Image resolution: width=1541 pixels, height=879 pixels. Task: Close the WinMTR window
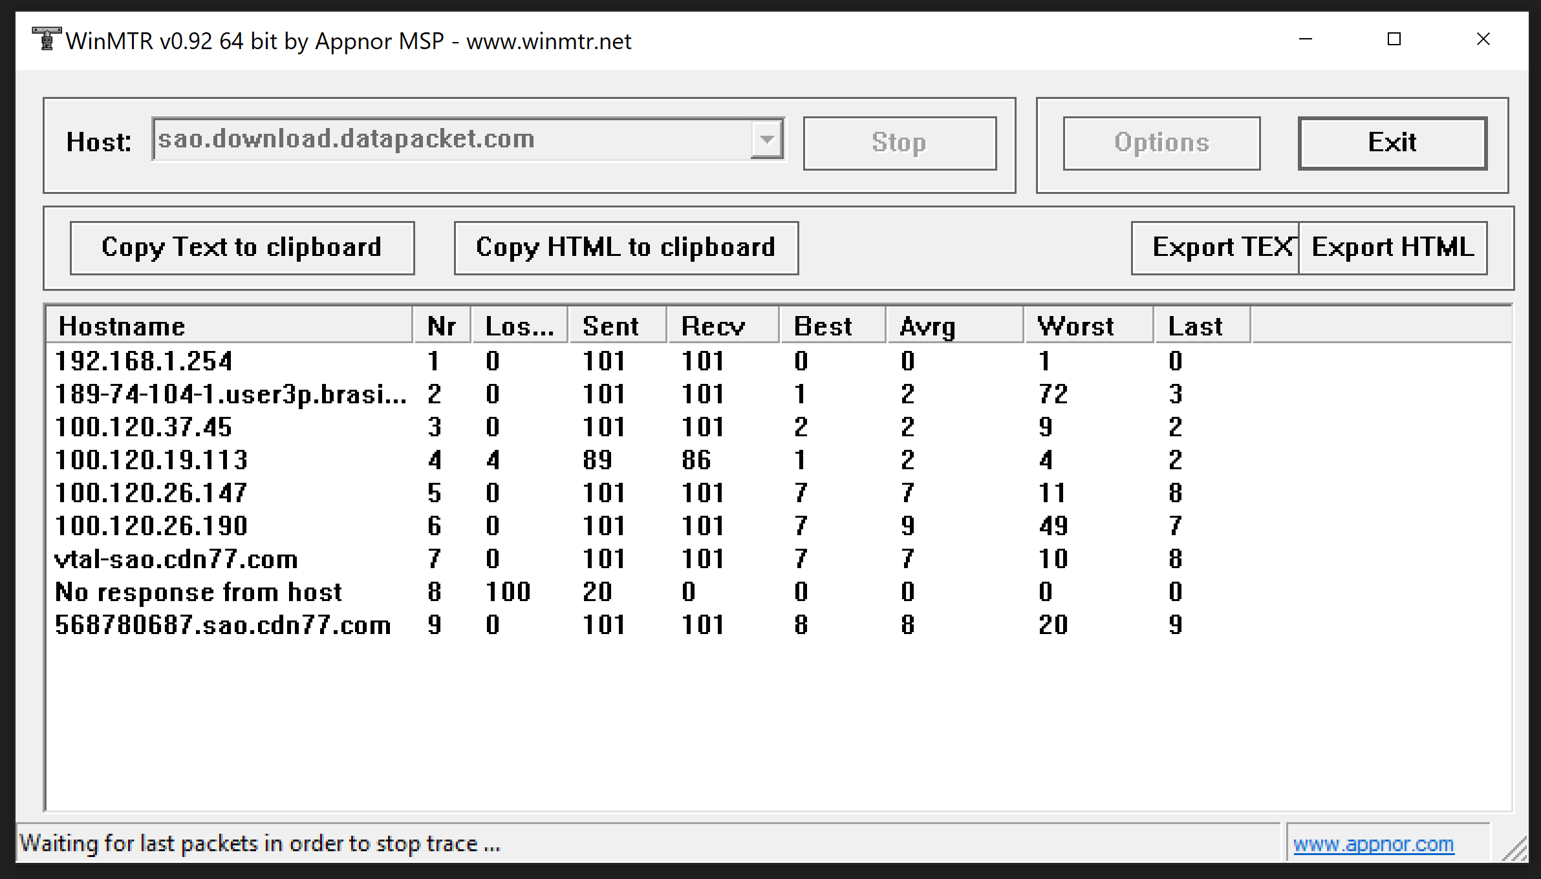[1483, 39]
